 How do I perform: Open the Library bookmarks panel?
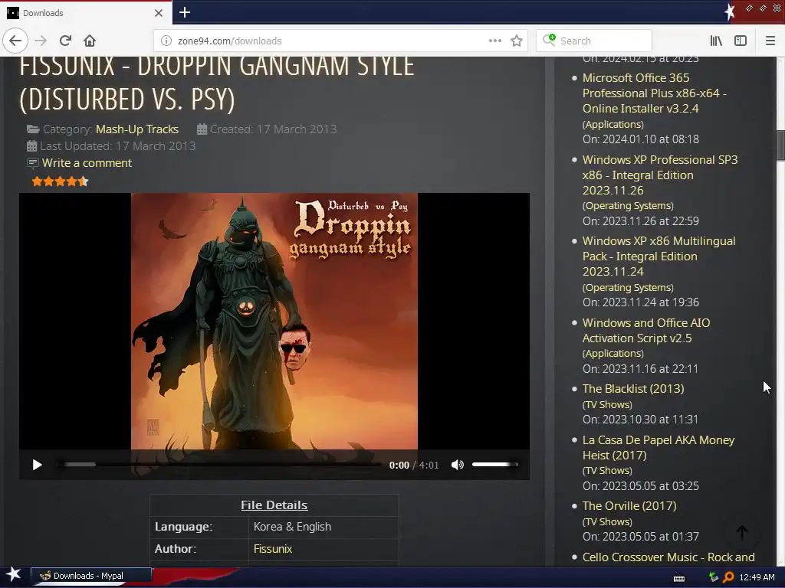pyautogui.click(x=716, y=41)
